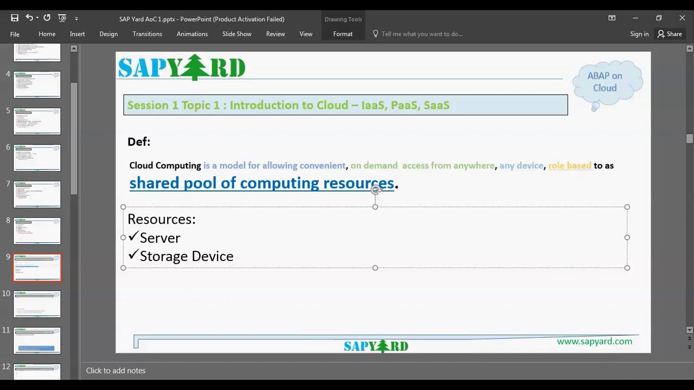Open the Drawing Tools Format tab

pyautogui.click(x=343, y=34)
